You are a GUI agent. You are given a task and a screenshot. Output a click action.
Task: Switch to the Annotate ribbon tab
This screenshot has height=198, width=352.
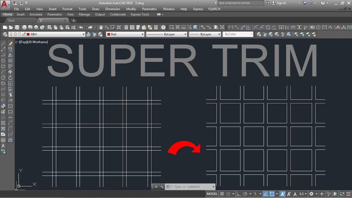tap(36, 14)
